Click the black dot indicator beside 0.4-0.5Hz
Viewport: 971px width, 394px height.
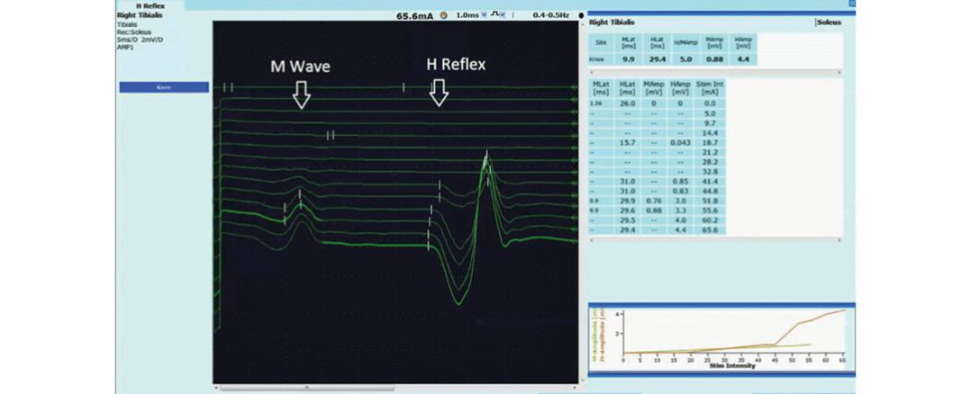tap(581, 16)
